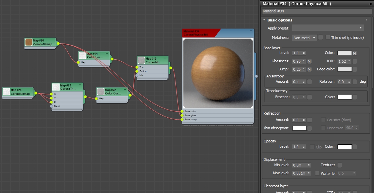This screenshot has height=193, width=374.
Task: Click the Map #20 CoronaBitmap wood thumbnail
Action: pos(29,42)
